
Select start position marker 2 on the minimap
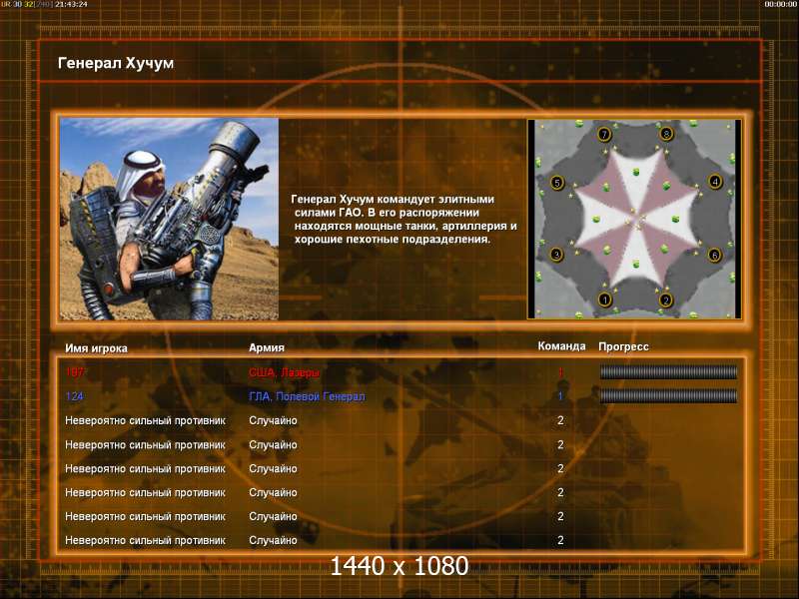(666, 299)
